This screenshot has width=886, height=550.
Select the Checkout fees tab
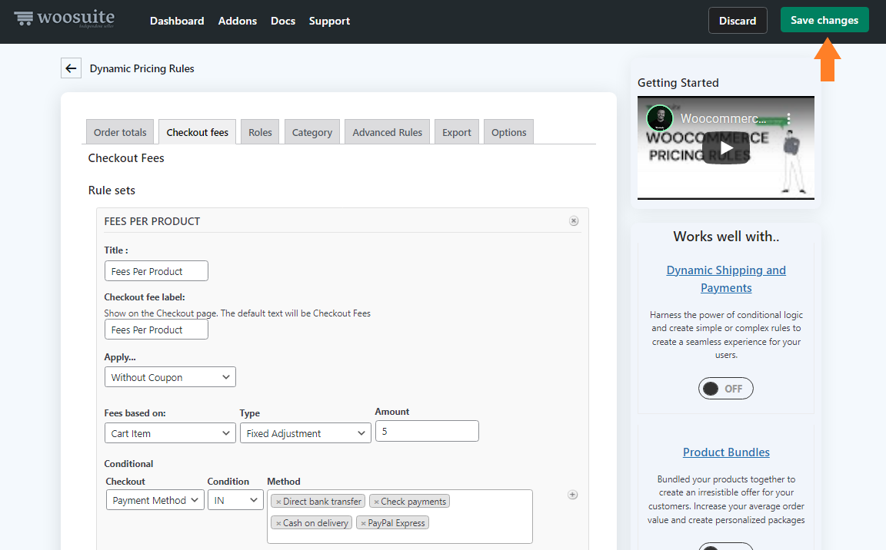coord(197,132)
